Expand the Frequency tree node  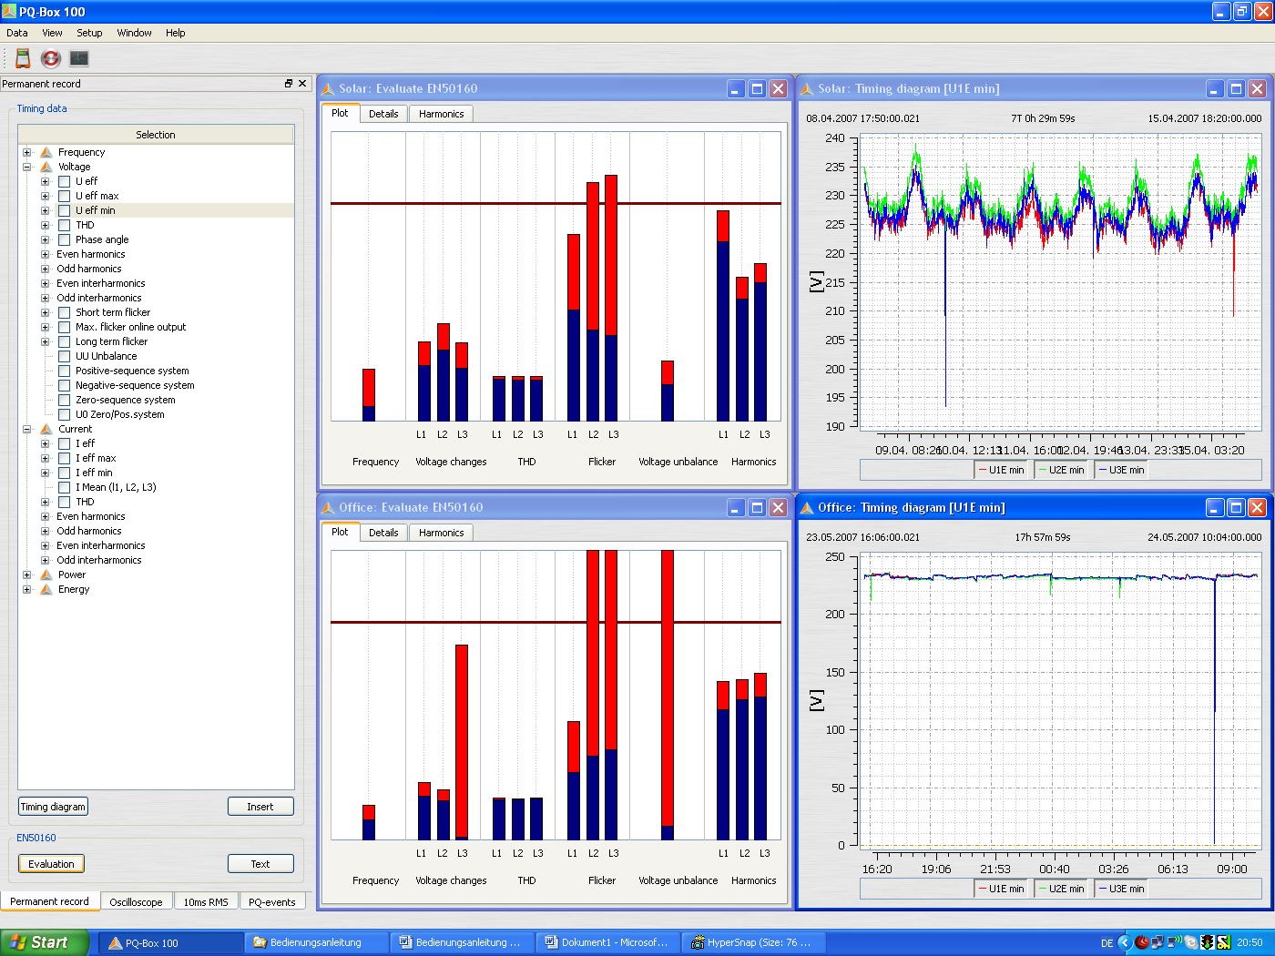pyautogui.click(x=26, y=152)
